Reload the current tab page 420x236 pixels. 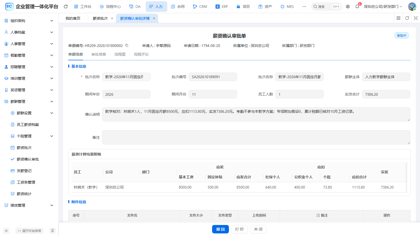(x=407, y=18)
